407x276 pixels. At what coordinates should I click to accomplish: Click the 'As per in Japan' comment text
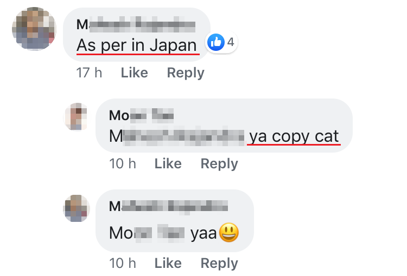137,45
